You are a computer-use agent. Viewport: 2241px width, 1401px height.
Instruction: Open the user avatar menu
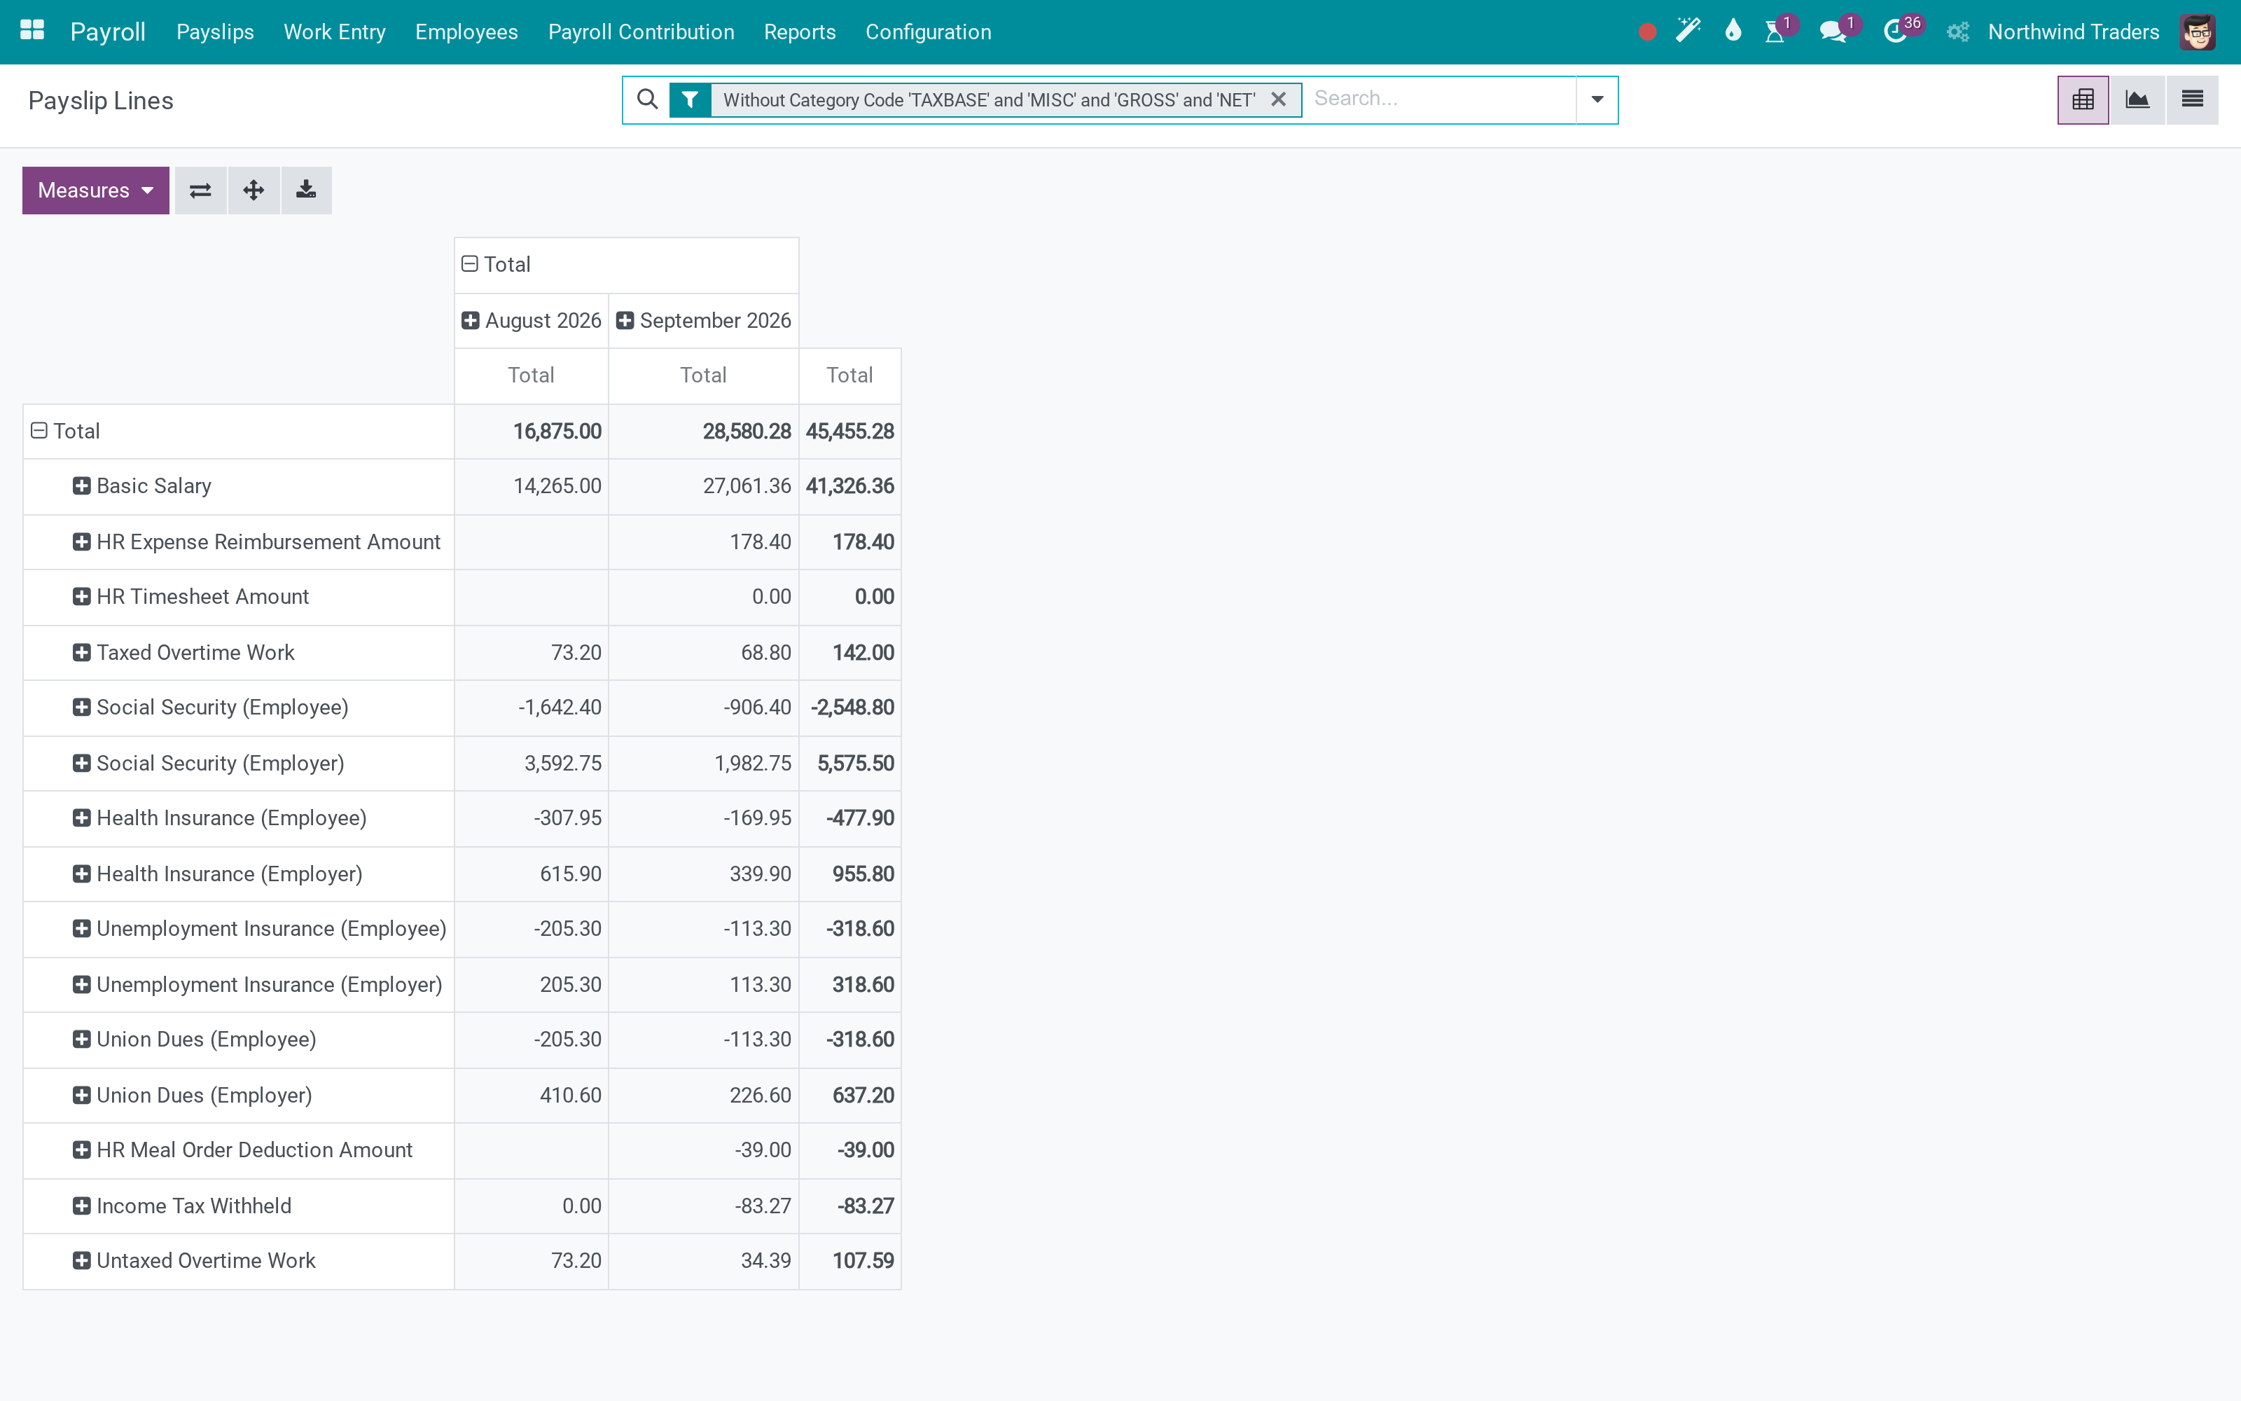2198,32
